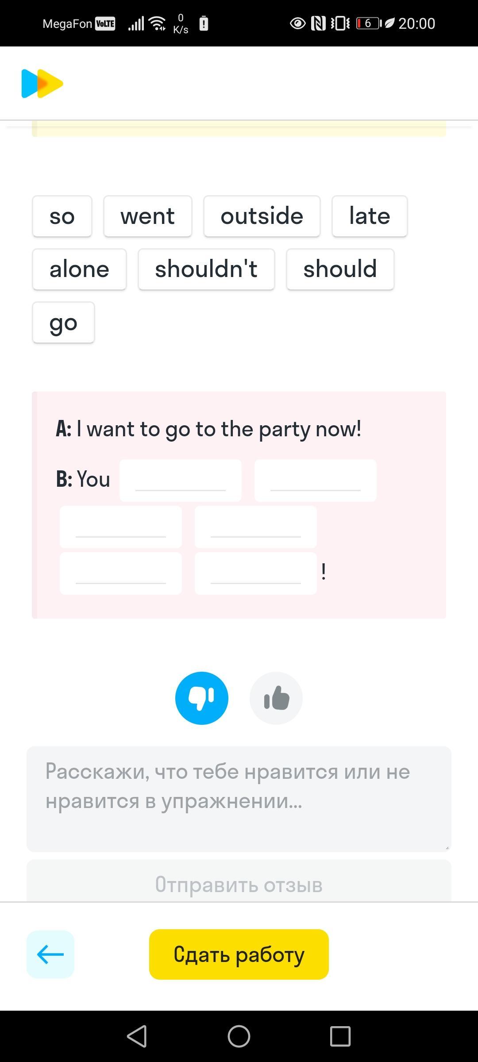Image resolution: width=478 pixels, height=1062 pixels.
Task: Pick the word 'should'
Action: [x=340, y=269]
